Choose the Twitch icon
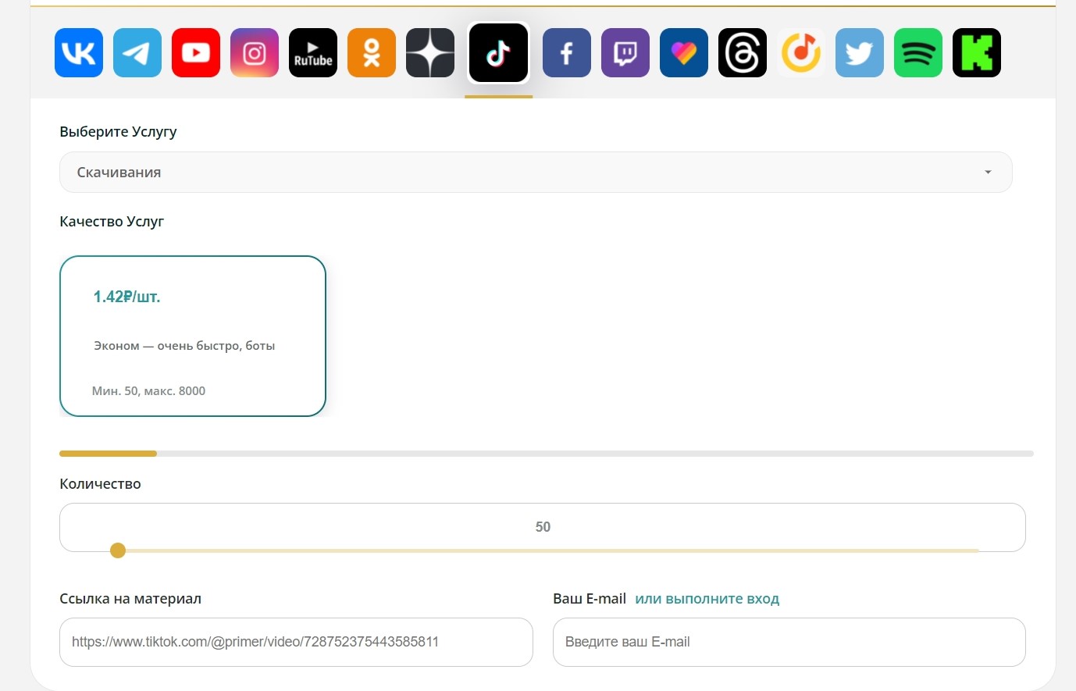The height and width of the screenshot is (691, 1076). (x=625, y=53)
